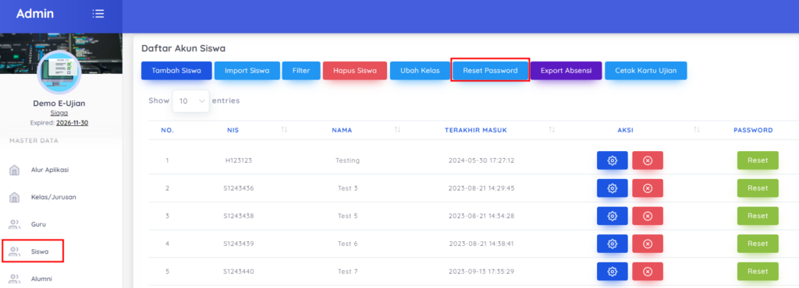799x288 pixels.
Task: Open the Show entries dropdown
Action: click(x=190, y=101)
